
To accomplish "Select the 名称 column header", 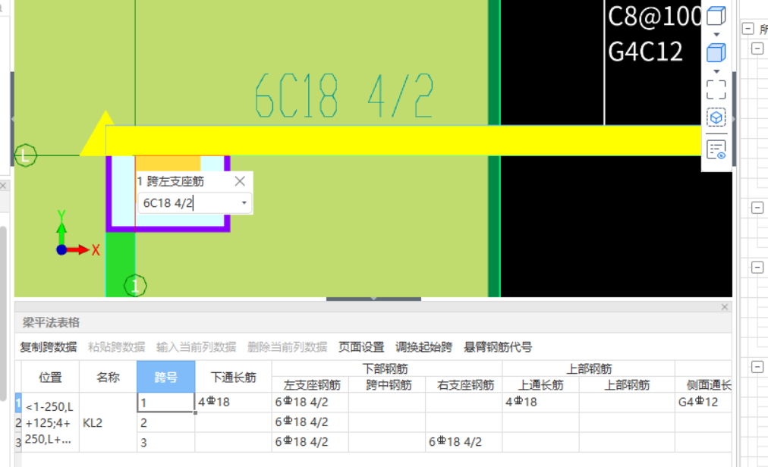I will (x=108, y=377).
